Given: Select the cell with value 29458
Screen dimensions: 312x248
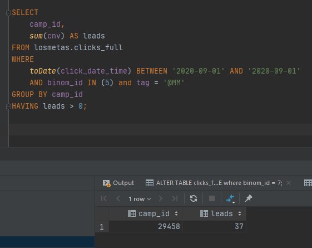Looking at the screenshot, I should 146,226.
